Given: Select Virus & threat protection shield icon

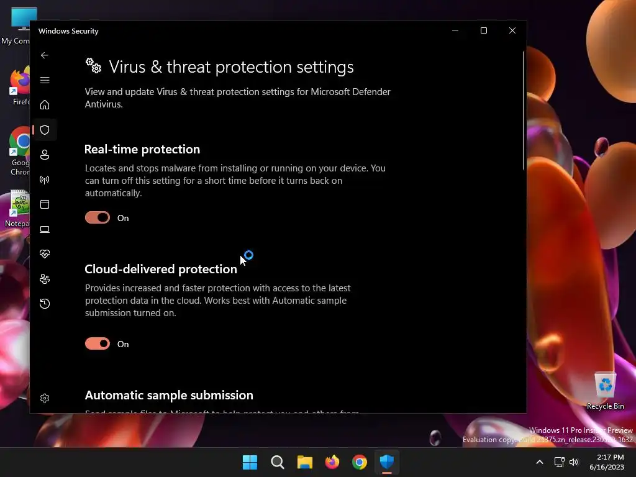Looking at the screenshot, I should coord(45,130).
